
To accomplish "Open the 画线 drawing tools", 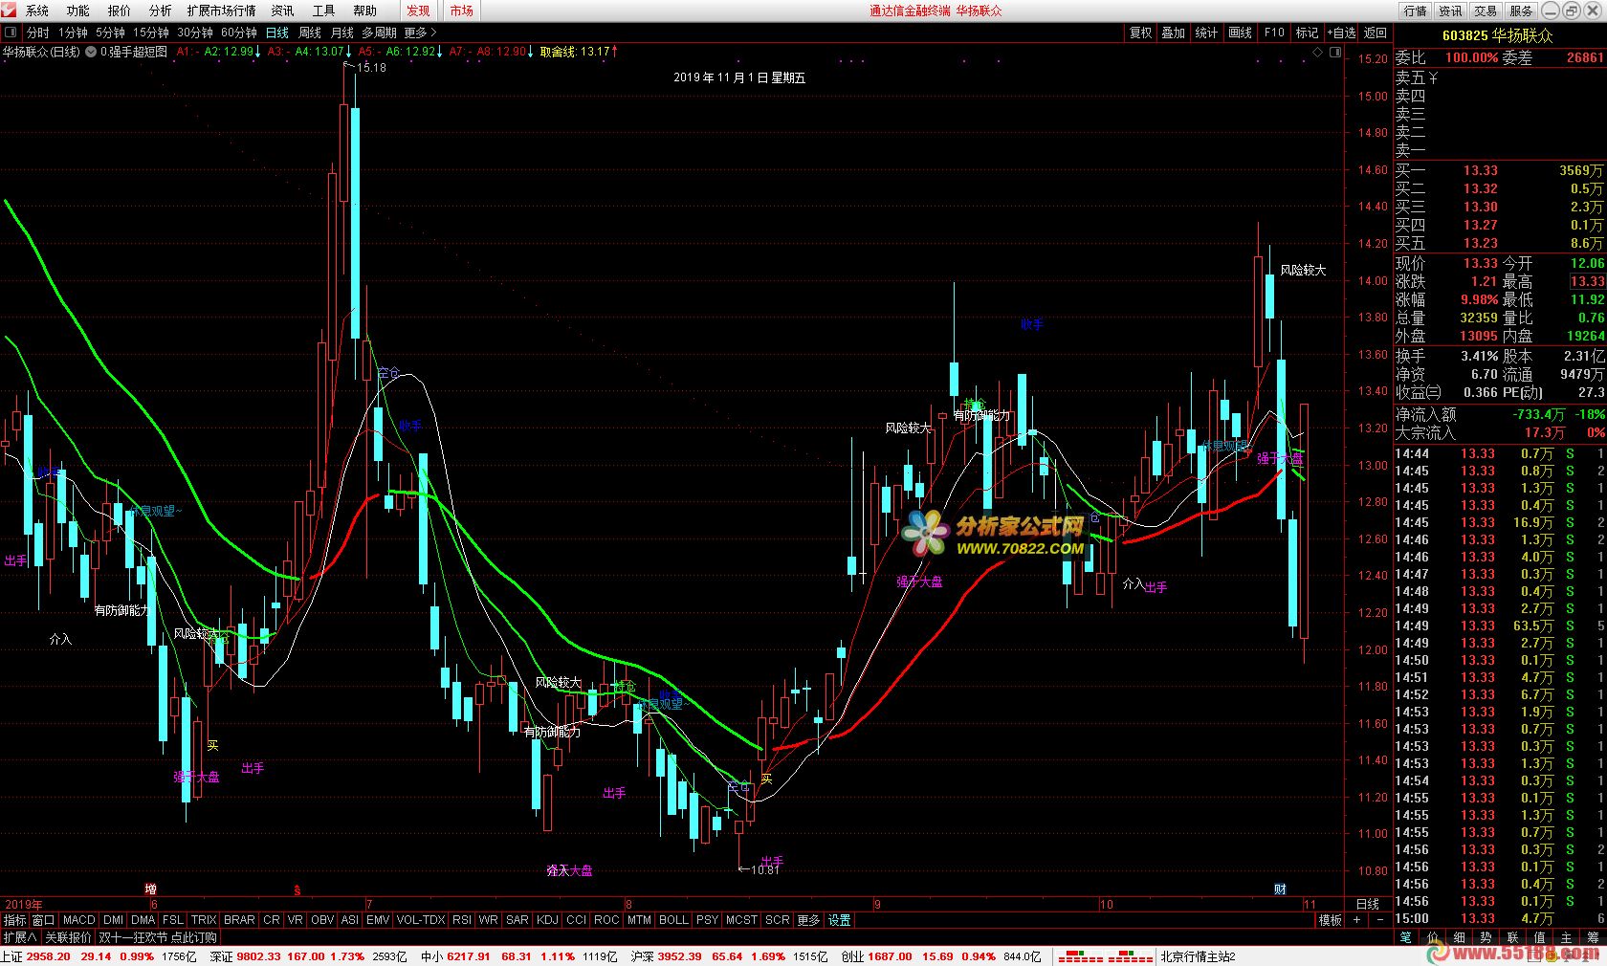I will pyautogui.click(x=1241, y=33).
